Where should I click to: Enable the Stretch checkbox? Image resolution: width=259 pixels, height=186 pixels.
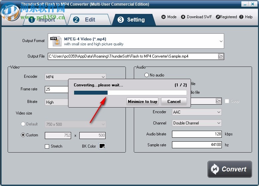[47, 146]
